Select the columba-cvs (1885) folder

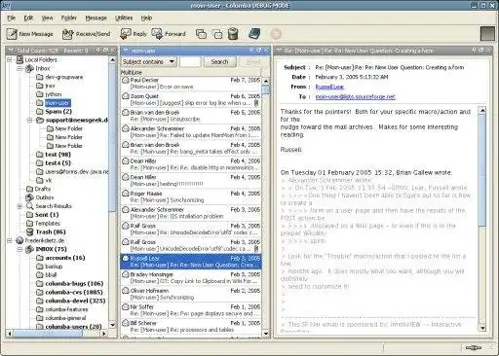[x=74, y=292]
